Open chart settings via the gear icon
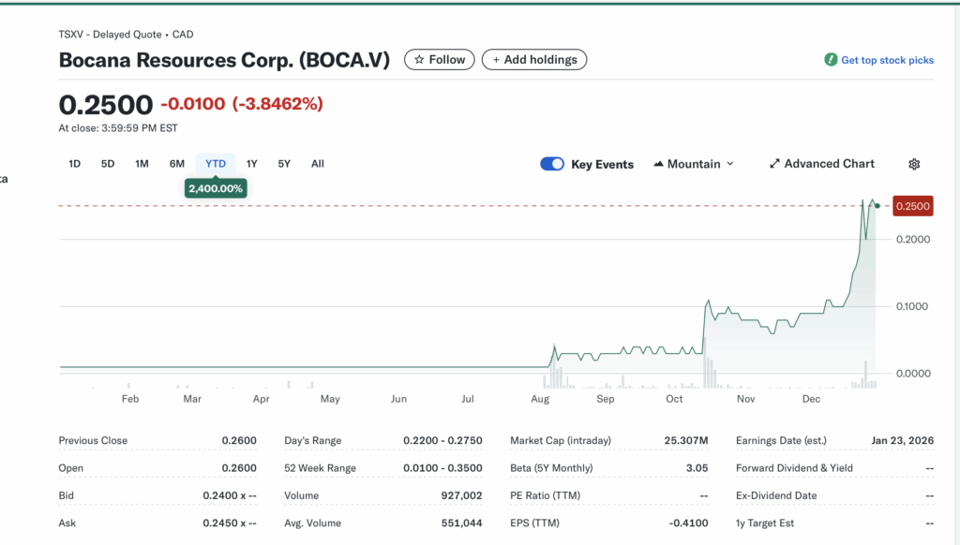This screenshot has width=960, height=545. point(914,164)
